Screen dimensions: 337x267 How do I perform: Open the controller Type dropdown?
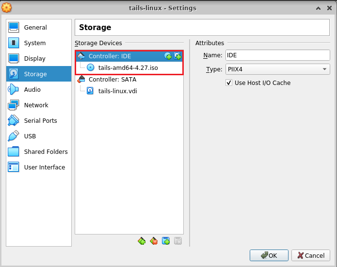(x=278, y=69)
